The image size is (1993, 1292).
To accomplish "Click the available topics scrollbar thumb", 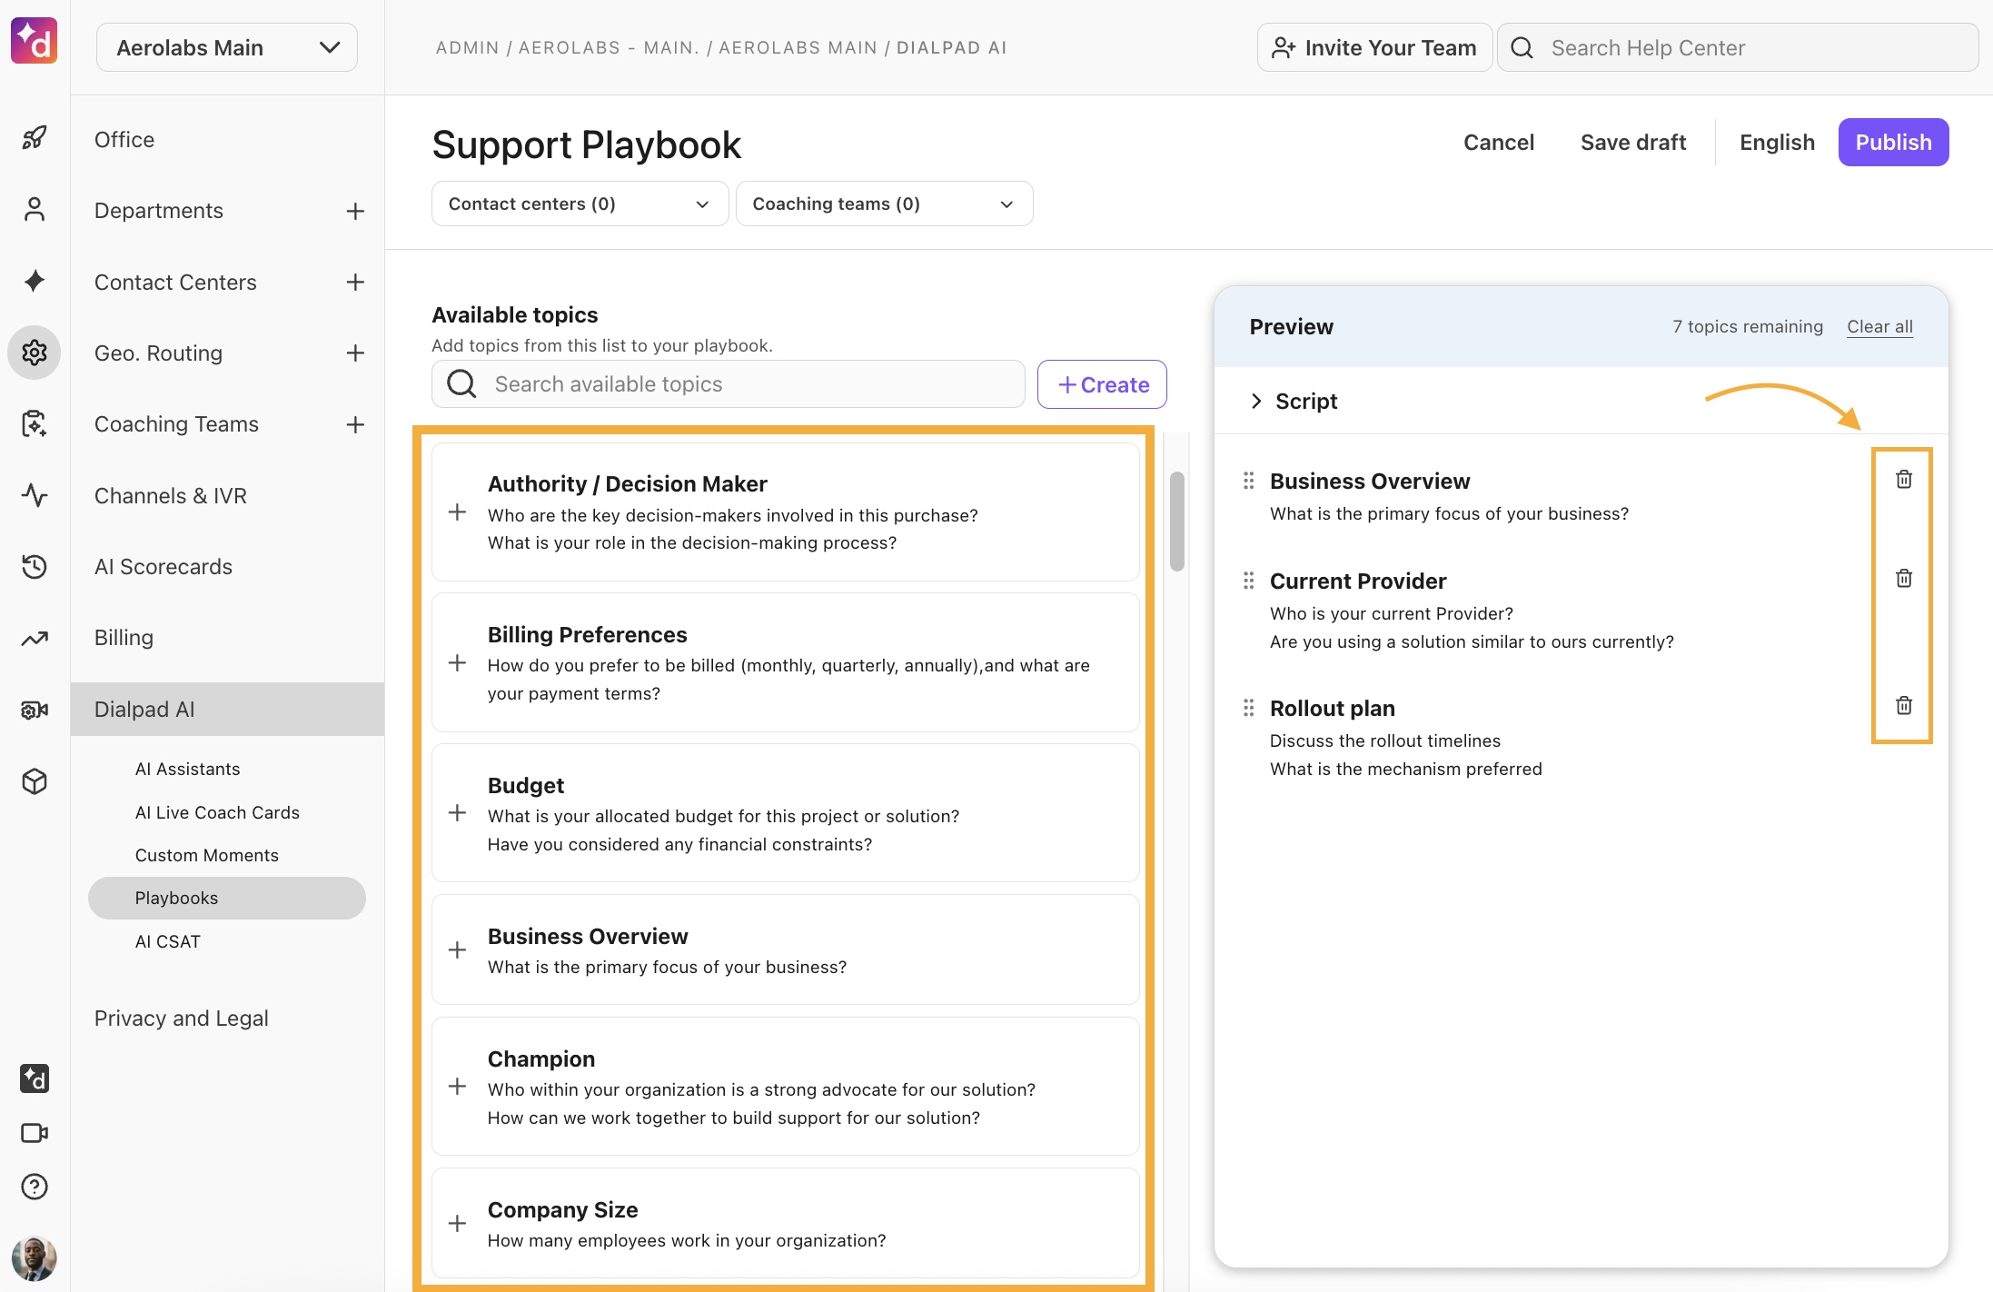I will pos(1176,522).
